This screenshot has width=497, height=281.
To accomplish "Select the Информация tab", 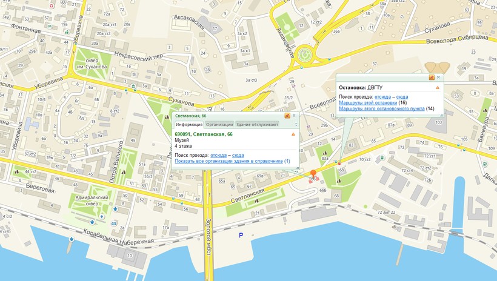I will 188,124.
